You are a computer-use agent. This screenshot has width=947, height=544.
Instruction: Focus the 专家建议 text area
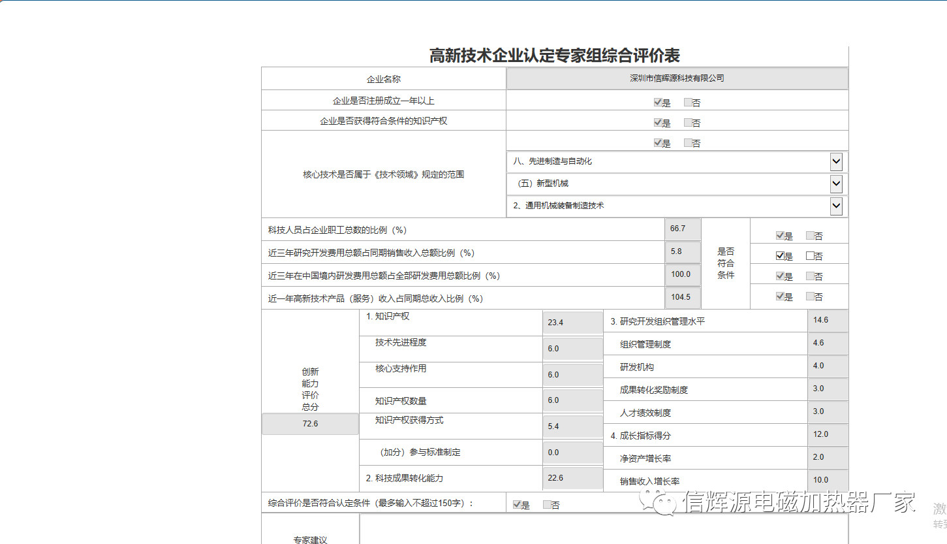[x=603, y=530]
